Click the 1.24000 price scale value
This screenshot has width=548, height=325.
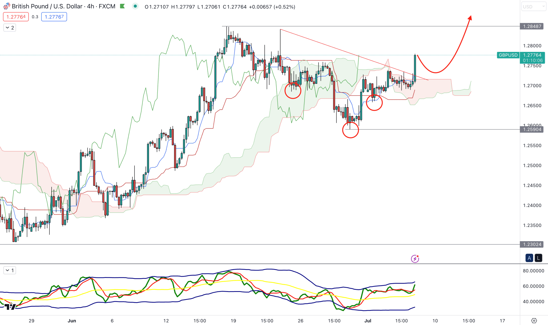point(532,205)
